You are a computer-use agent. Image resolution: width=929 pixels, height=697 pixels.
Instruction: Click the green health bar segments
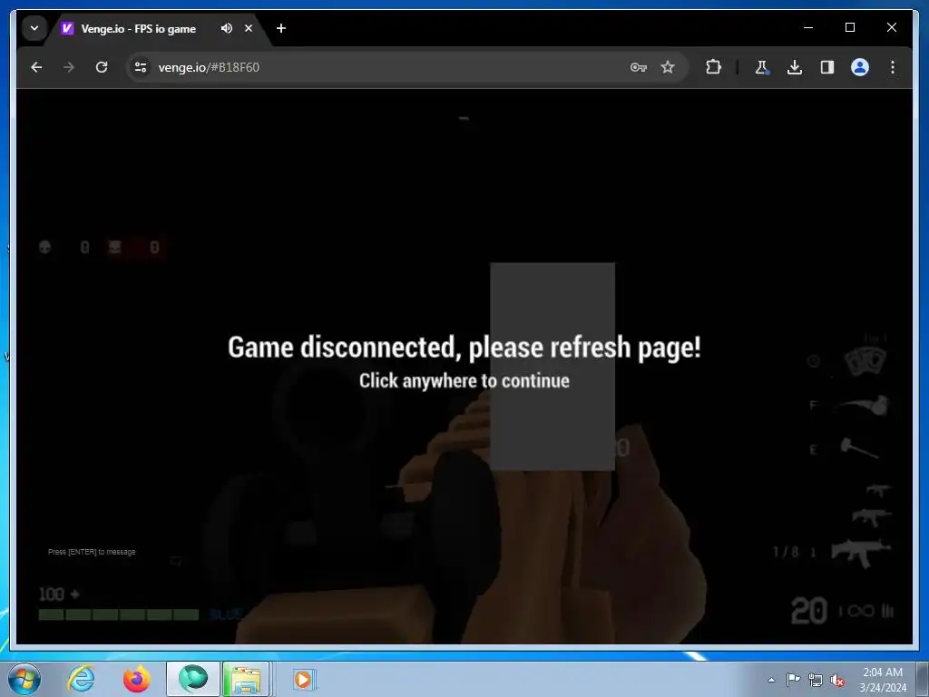coord(119,614)
